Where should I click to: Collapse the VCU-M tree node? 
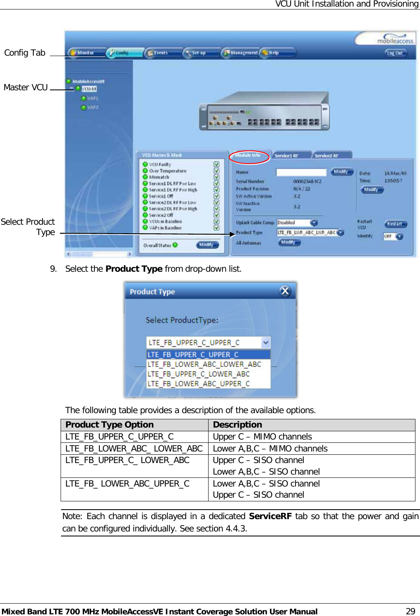coord(71,89)
